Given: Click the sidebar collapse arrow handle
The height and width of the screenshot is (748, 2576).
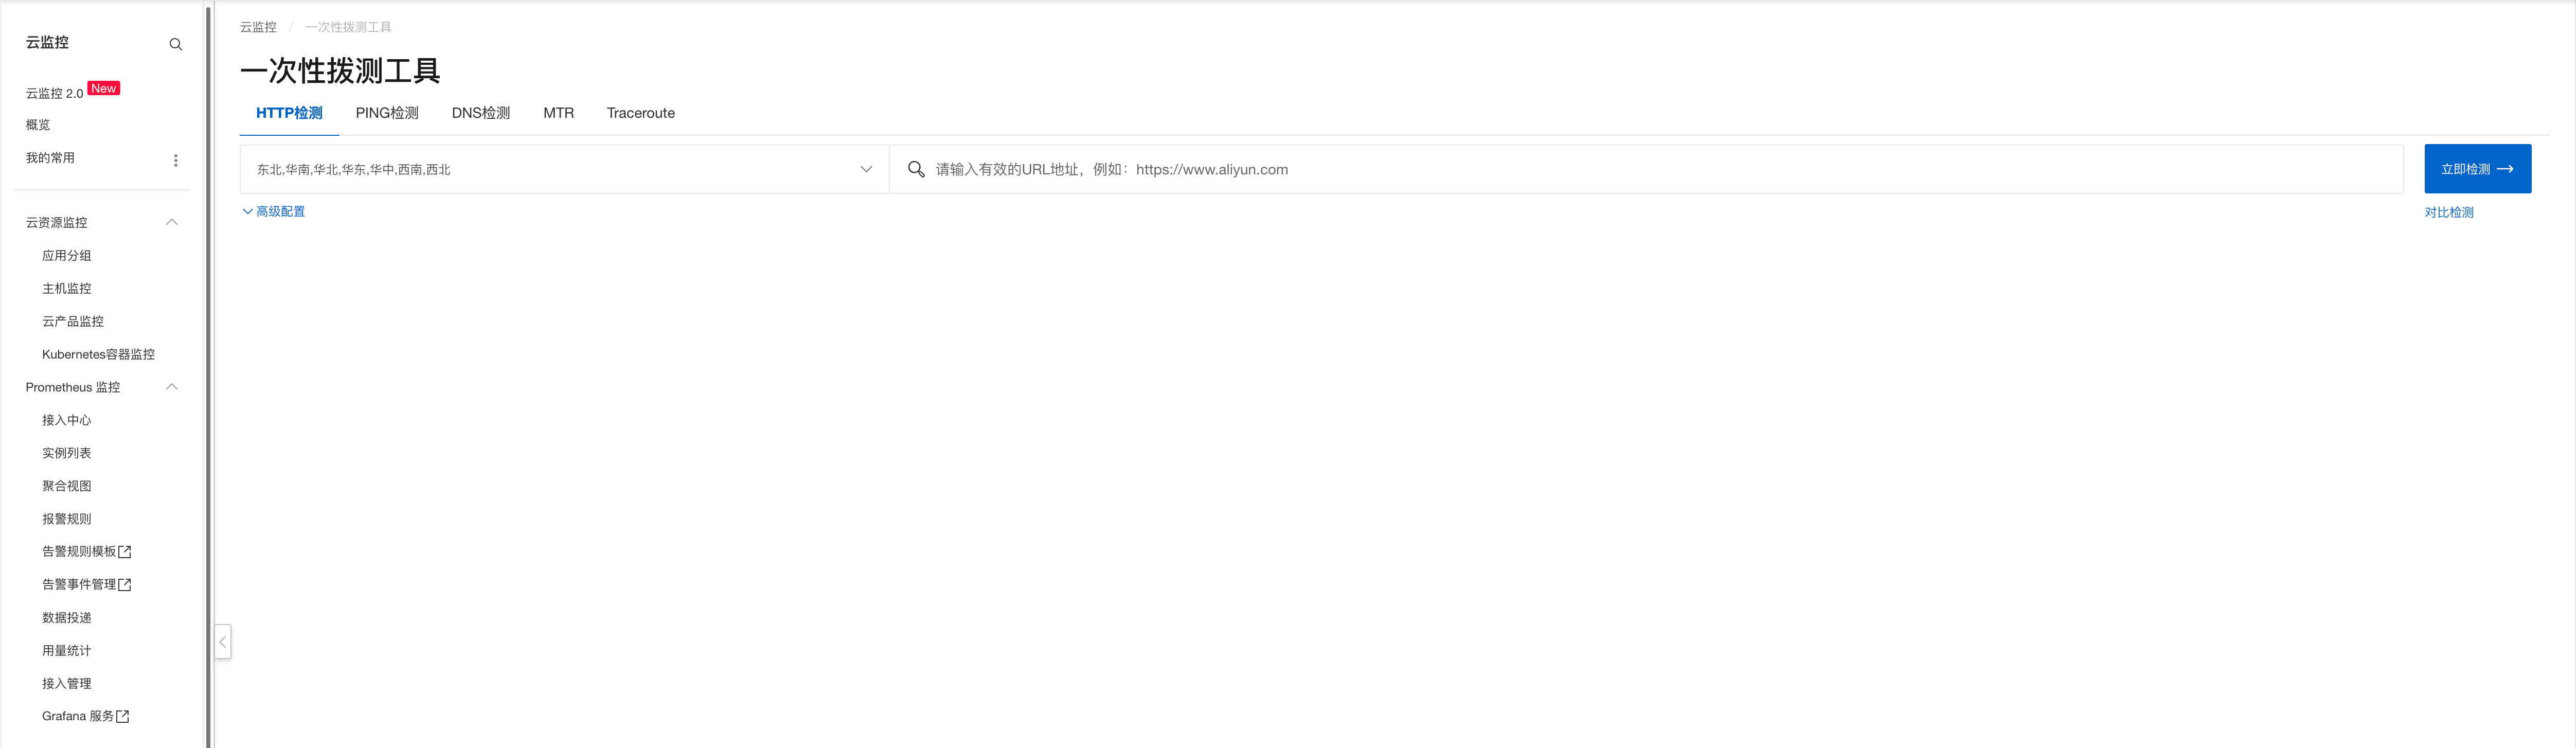Looking at the screenshot, I should click(223, 641).
